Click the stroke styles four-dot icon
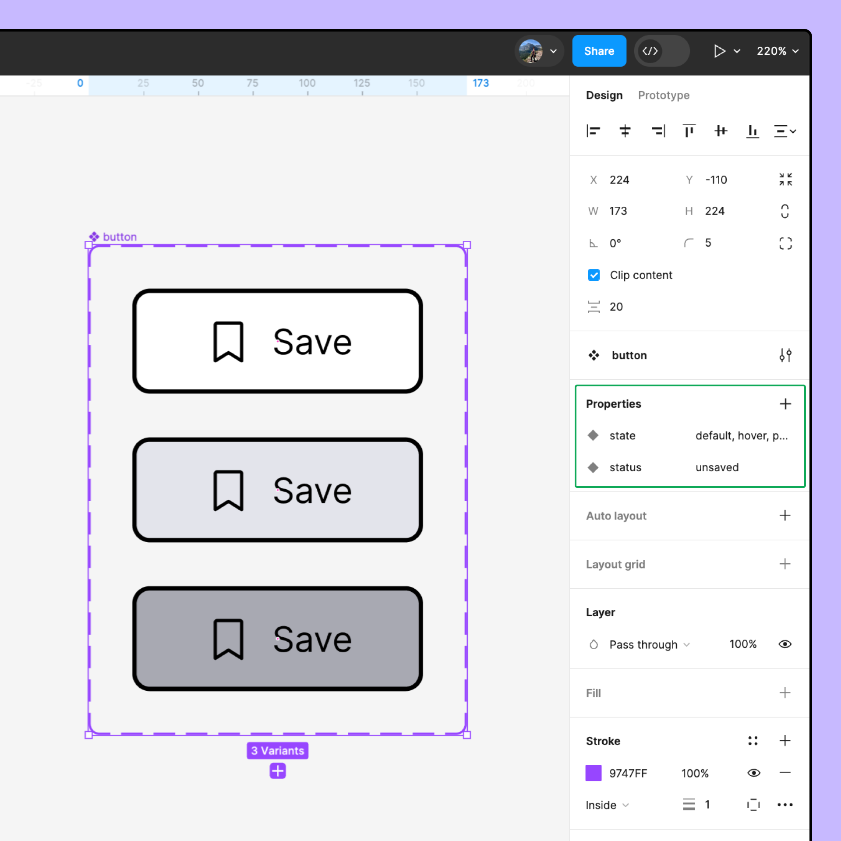 [x=753, y=741]
